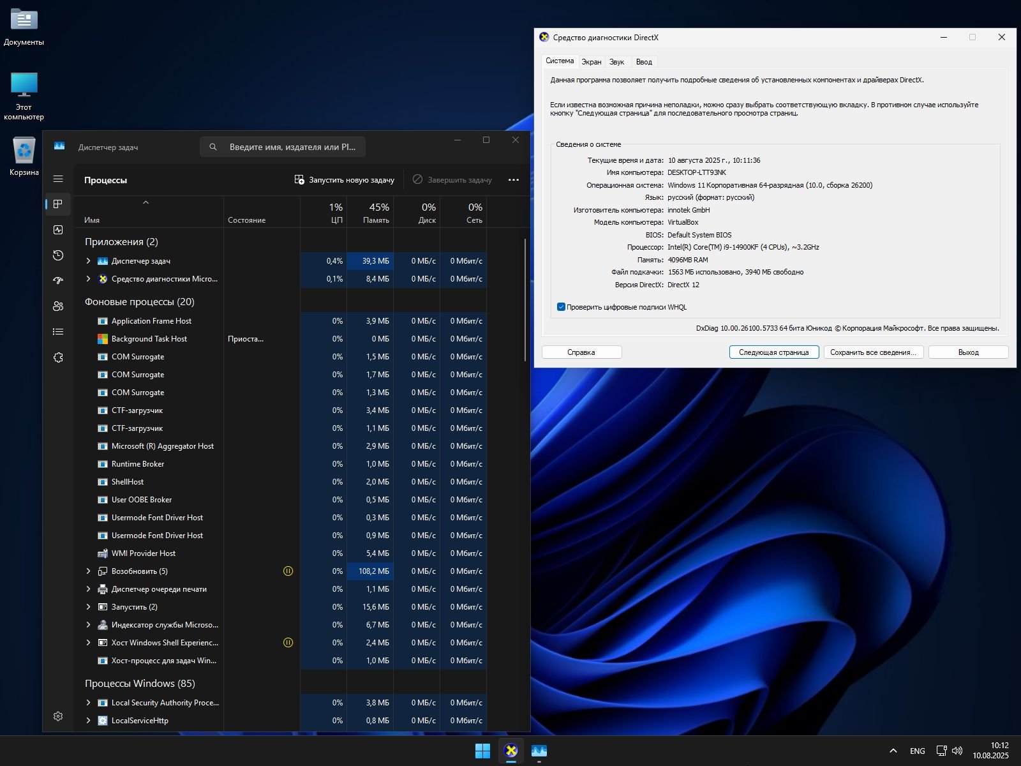Sort by ЦП column header
The width and height of the screenshot is (1021, 766).
click(324, 212)
